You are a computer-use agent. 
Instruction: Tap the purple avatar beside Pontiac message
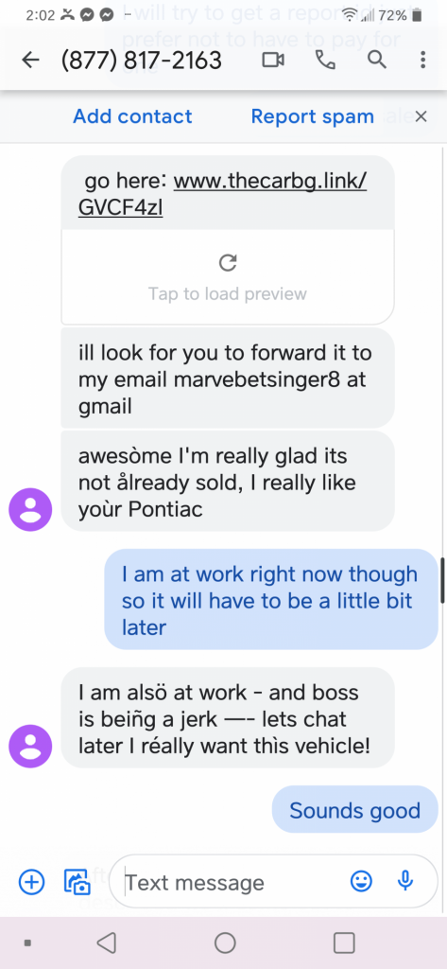click(x=30, y=510)
